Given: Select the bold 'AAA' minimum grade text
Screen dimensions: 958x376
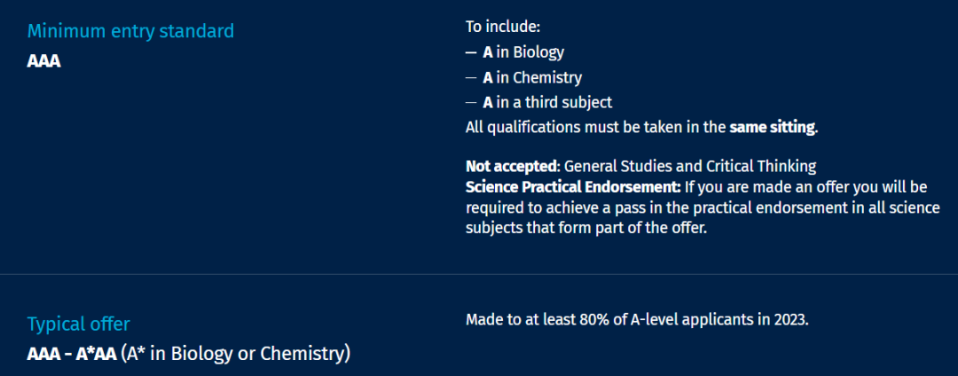Looking at the screenshot, I should point(44,62).
